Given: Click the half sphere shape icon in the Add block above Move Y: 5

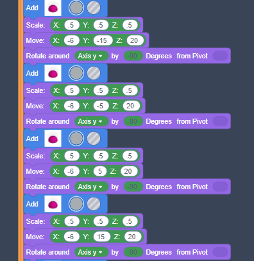Looking at the screenshot, I should click(x=53, y=139).
